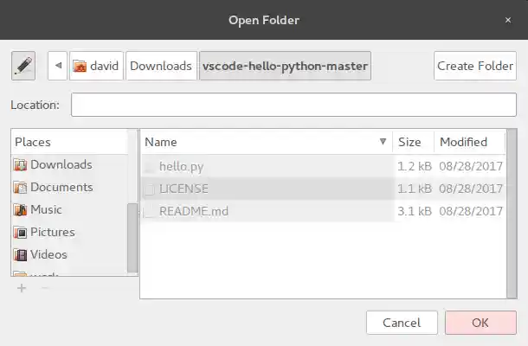Confirm with the OK button
Screen dimensions: 528x346
(480, 323)
